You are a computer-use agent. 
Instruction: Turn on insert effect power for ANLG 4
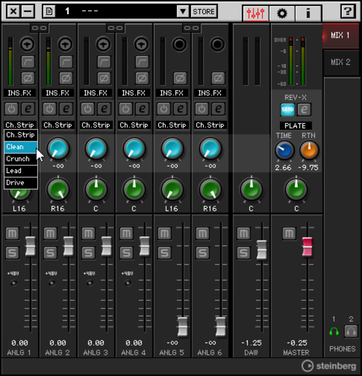point(126,109)
